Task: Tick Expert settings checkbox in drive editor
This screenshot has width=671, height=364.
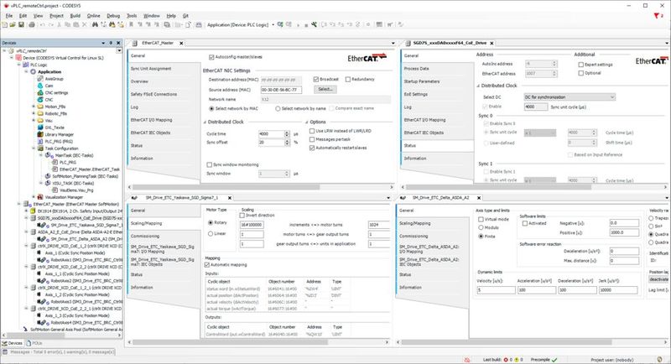Action: [580, 65]
